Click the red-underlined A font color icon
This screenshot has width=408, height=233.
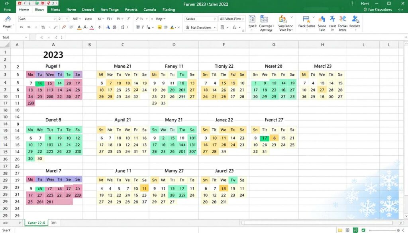pyautogui.click(x=92, y=27)
